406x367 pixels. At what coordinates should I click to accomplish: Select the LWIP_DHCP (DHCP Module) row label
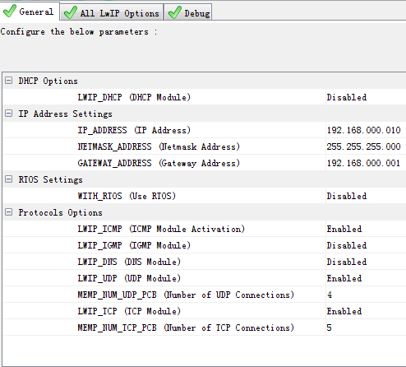pyautogui.click(x=134, y=97)
